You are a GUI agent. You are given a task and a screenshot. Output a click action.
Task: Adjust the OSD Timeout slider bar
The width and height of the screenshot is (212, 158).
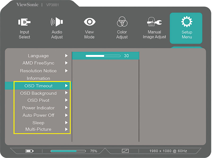point(103,56)
